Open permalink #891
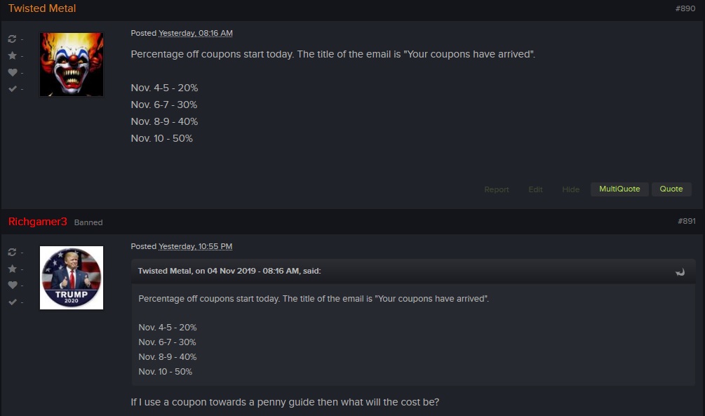This screenshot has height=416, width=705. pos(687,221)
